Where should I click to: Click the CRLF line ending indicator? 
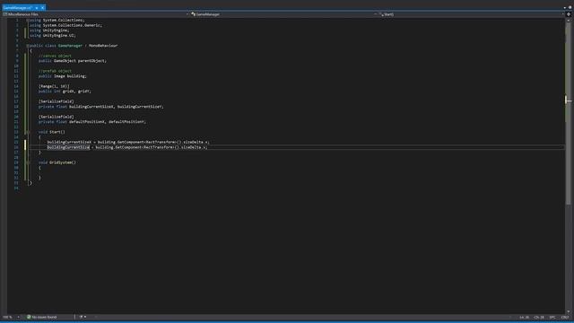coord(565,317)
